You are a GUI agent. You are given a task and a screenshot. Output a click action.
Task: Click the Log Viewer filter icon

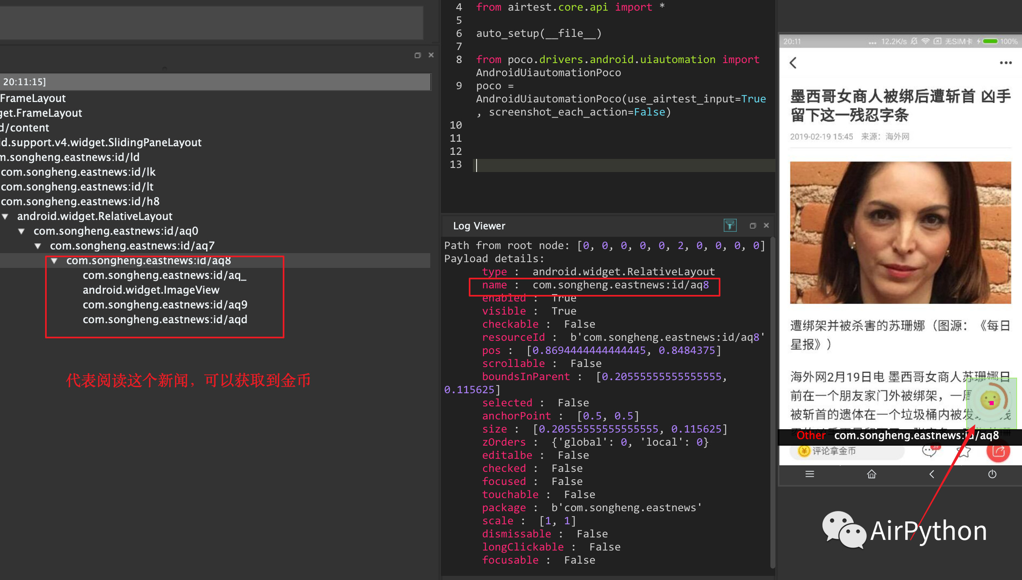point(730,225)
